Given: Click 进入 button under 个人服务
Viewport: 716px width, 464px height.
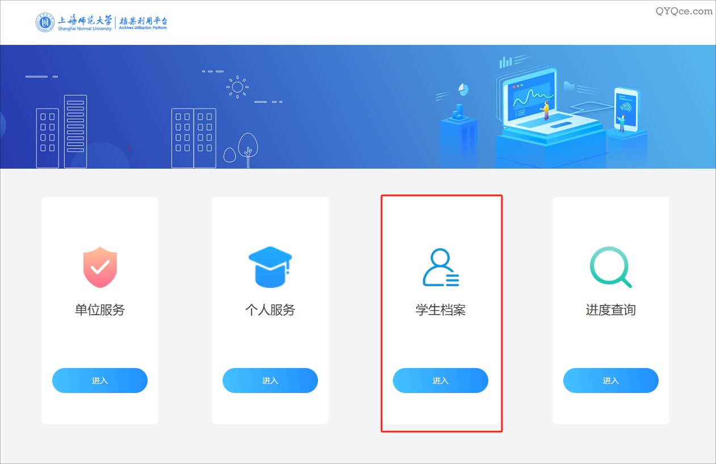Looking at the screenshot, I should 270,381.
